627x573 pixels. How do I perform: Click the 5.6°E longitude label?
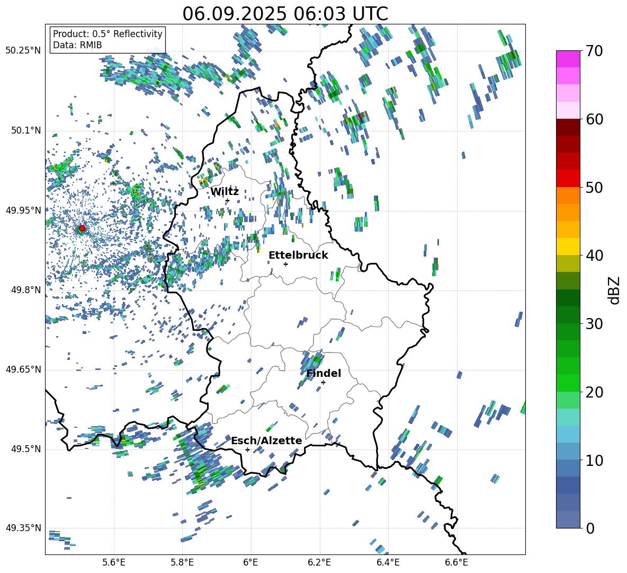(114, 562)
